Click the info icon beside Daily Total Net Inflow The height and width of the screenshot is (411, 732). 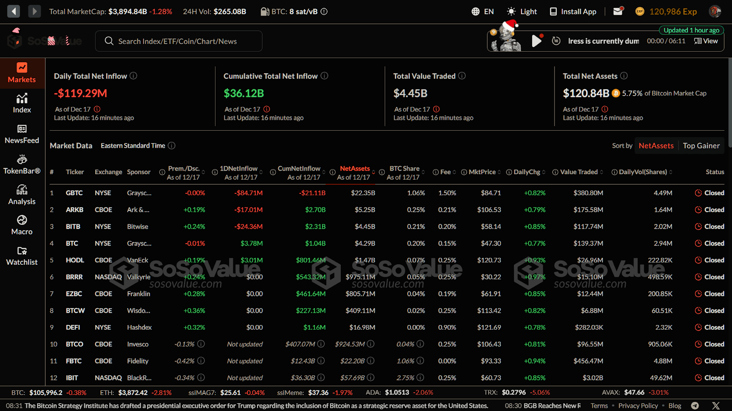(x=133, y=76)
